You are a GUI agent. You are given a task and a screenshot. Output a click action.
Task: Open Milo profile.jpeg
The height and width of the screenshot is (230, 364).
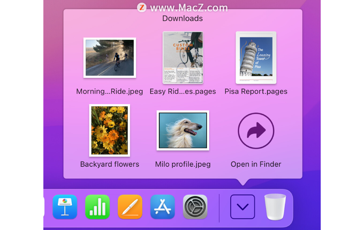(x=183, y=131)
